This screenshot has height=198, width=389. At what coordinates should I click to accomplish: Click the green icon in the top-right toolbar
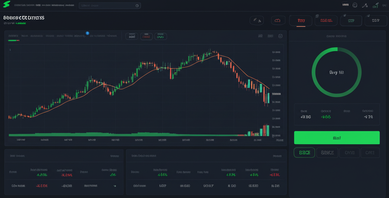(376, 5)
